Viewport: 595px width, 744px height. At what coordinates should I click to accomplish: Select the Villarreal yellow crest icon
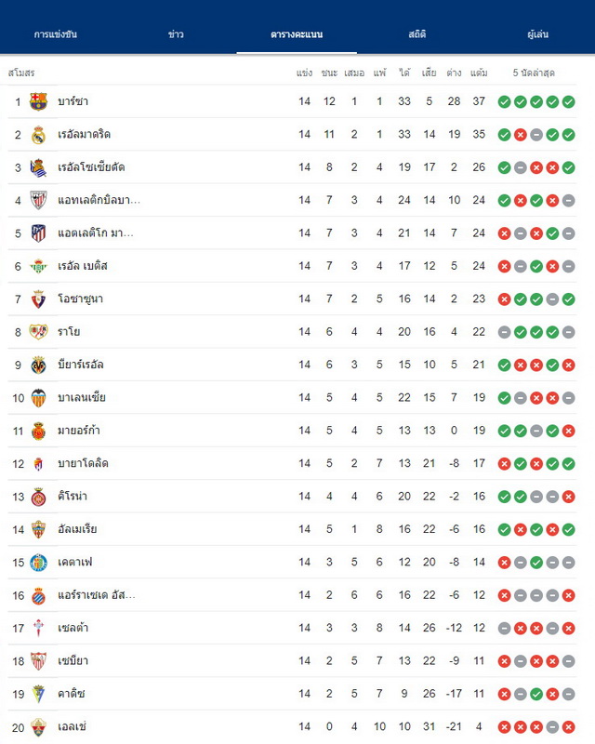point(38,365)
